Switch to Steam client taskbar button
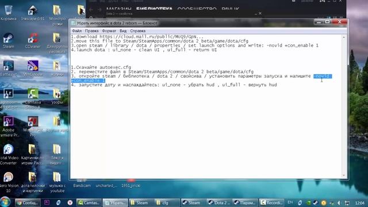The height and width of the screenshot is (207, 368). click(x=193, y=202)
